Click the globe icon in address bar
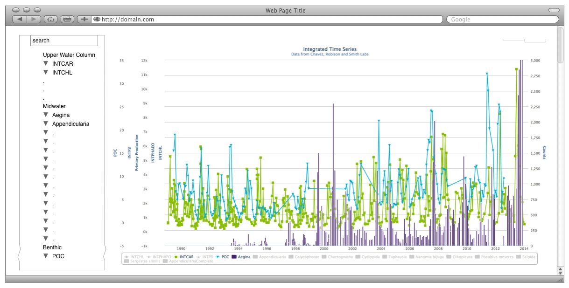Viewport: 569px width, 288px height. (97, 19)
